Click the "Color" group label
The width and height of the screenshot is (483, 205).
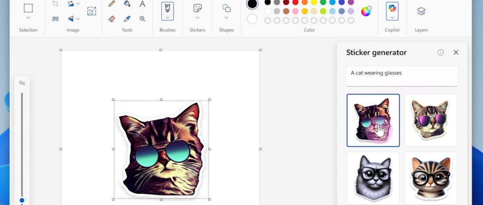click(x=310, y=30)
